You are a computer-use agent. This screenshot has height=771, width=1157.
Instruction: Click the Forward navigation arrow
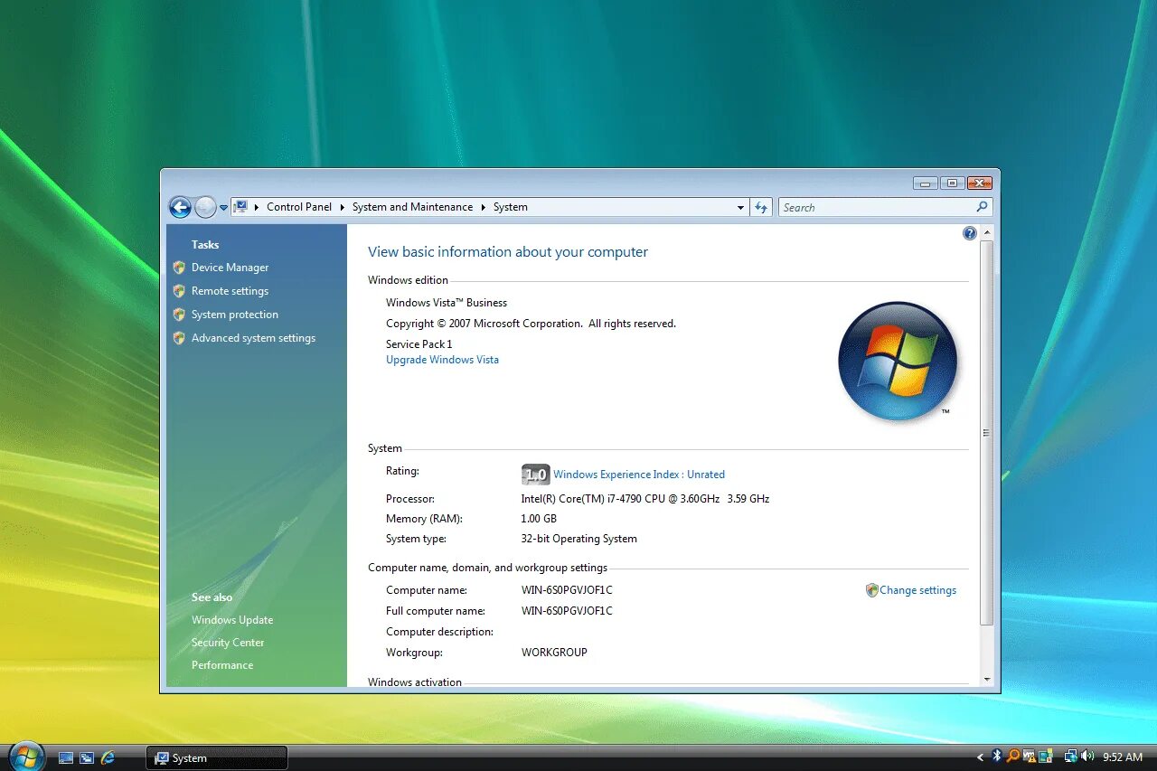coord(205,207)
